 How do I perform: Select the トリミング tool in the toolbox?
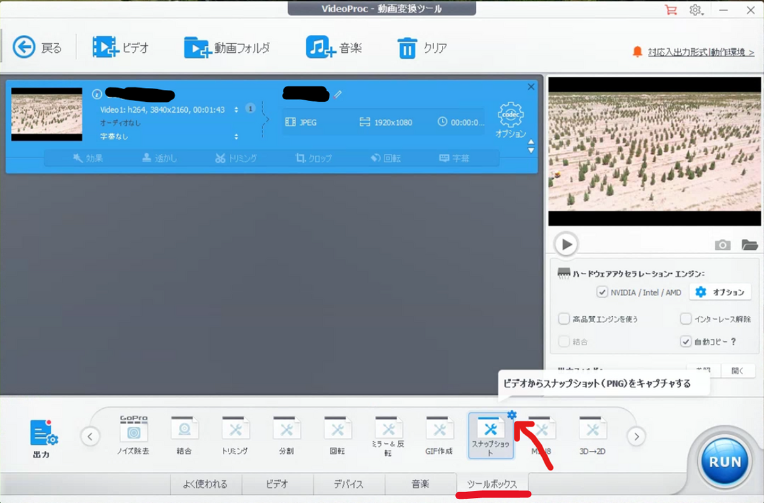click(236, 436)
